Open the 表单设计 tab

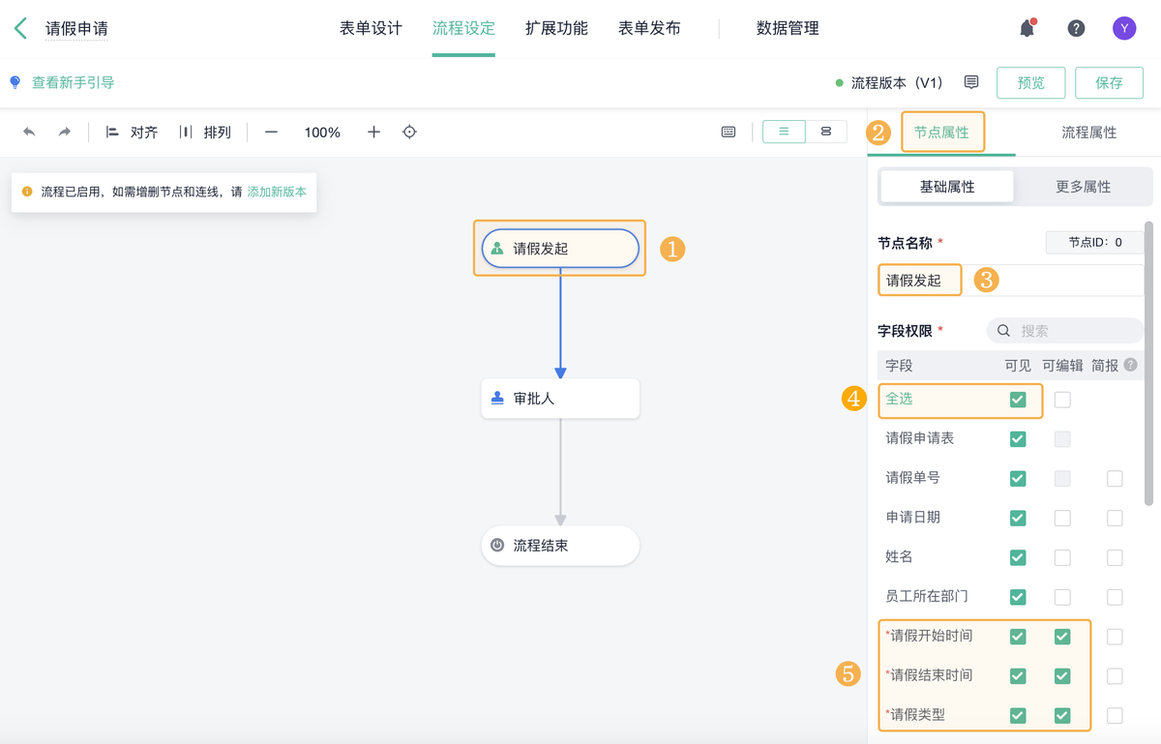371,28
